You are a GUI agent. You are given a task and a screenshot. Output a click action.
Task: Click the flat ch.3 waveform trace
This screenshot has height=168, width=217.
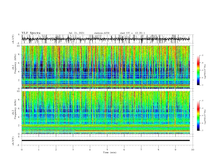point(105,141)
